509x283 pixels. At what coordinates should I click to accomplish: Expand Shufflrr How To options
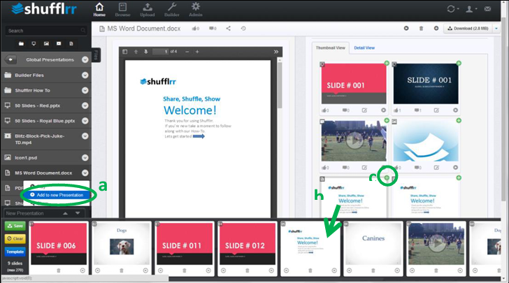pyautogui.click(x=85, y=91)
